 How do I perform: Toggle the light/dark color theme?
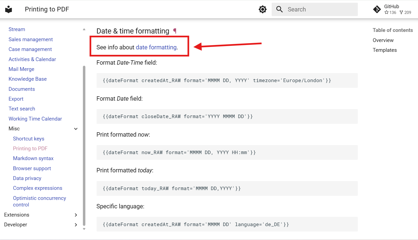[x=262, y=9]
